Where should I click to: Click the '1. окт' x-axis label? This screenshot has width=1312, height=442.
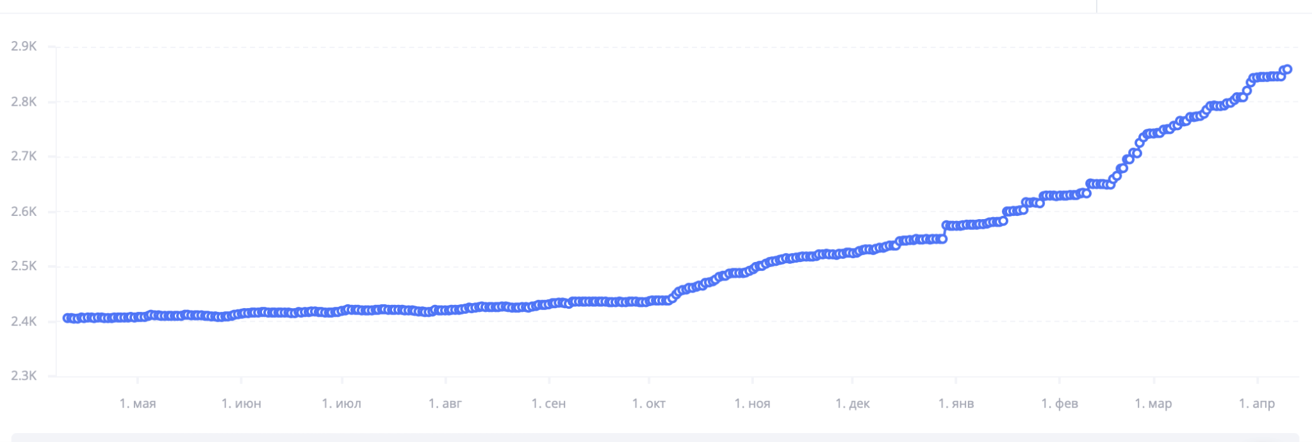649,404
